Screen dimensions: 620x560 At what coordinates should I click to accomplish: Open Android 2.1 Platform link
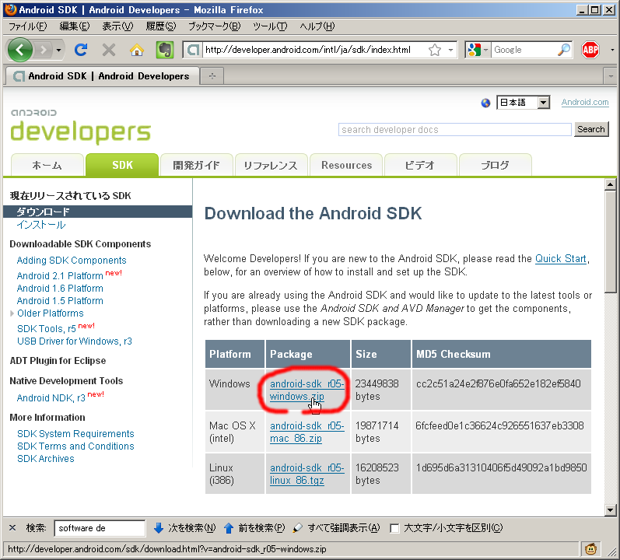(60, 275)
